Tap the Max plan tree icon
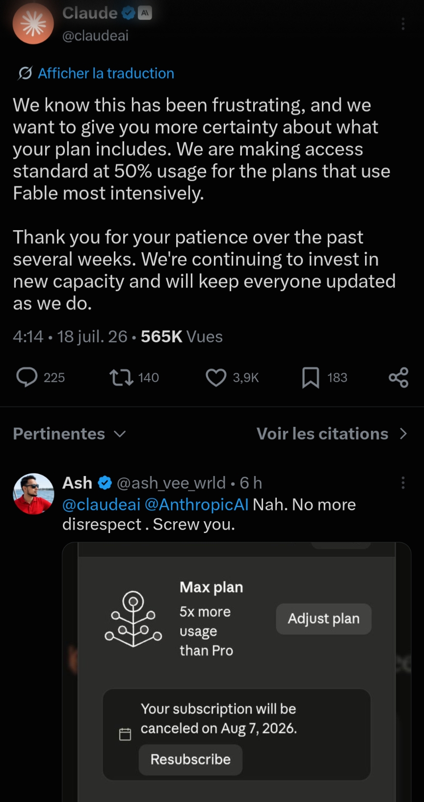This screenshot has height=802, width=424. 133,619
